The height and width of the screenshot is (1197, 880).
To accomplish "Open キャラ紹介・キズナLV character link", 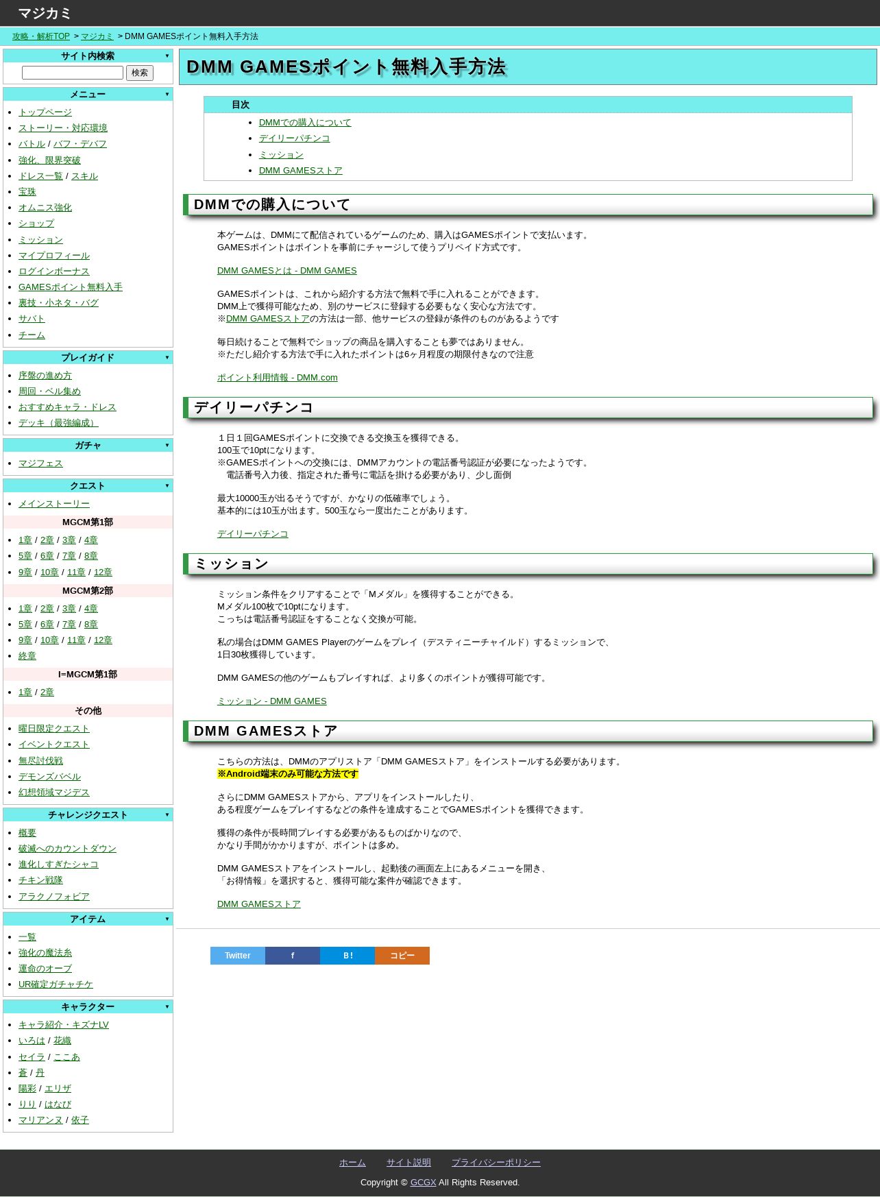I will coord(64,1025).
